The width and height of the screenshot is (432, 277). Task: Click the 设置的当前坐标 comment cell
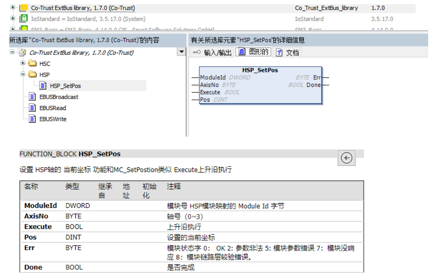pos(191,238)
